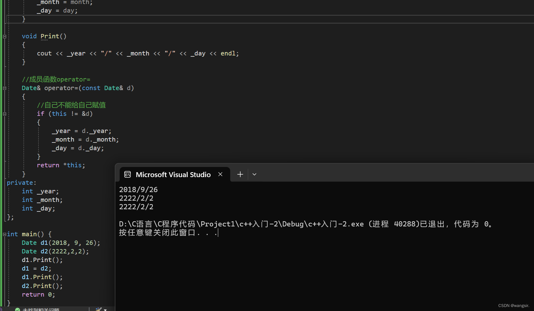Collapse the operator= member function block

5,88
